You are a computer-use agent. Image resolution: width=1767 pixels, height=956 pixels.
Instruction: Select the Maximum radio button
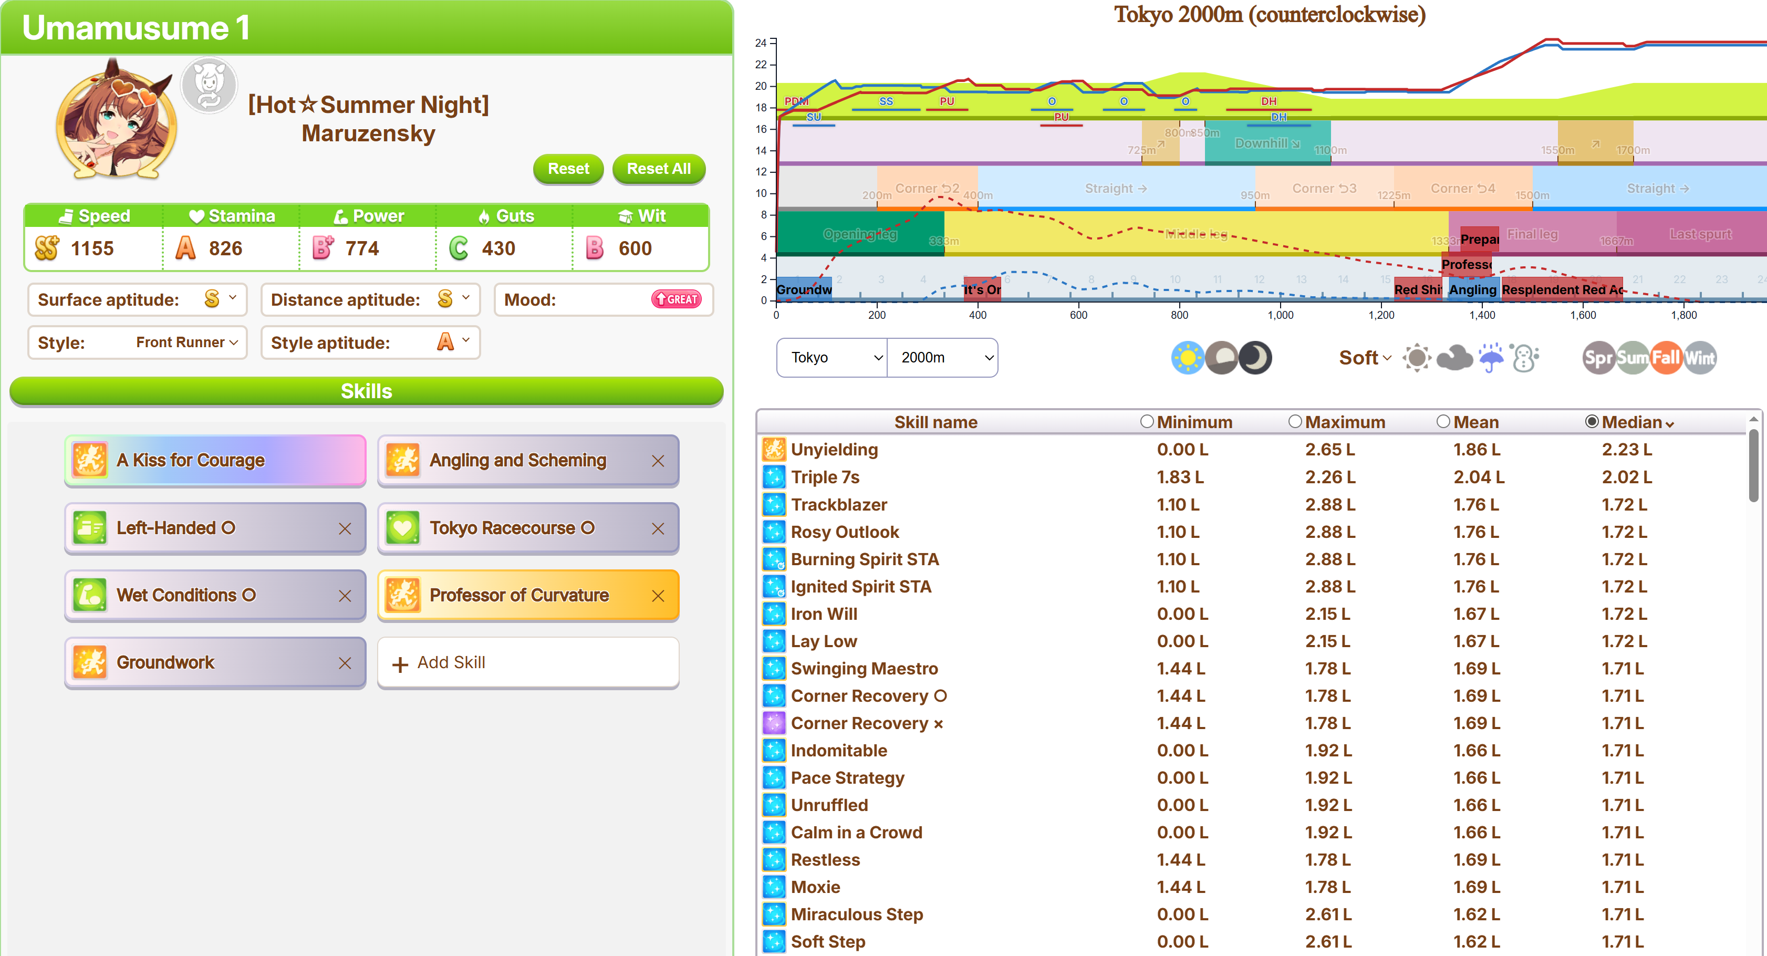(x=1295, y=421)
